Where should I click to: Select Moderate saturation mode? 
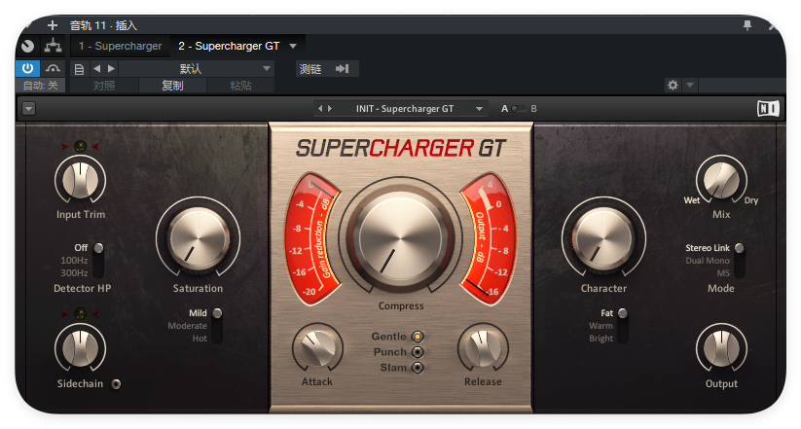pyautogui.click(x=188, y=326)
